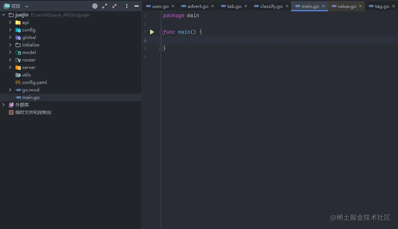Viewport: 398px width, 229px height.
Task: Place cursor on empty line 4 in editor
Action: [279, 40]
